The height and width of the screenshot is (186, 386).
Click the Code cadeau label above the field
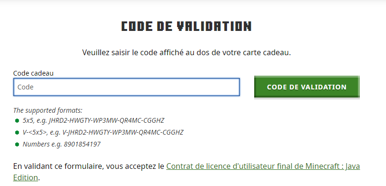(x=33, y=73)
